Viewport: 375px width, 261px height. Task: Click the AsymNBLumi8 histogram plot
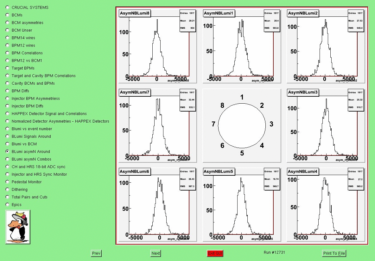[x=158, y=46]
